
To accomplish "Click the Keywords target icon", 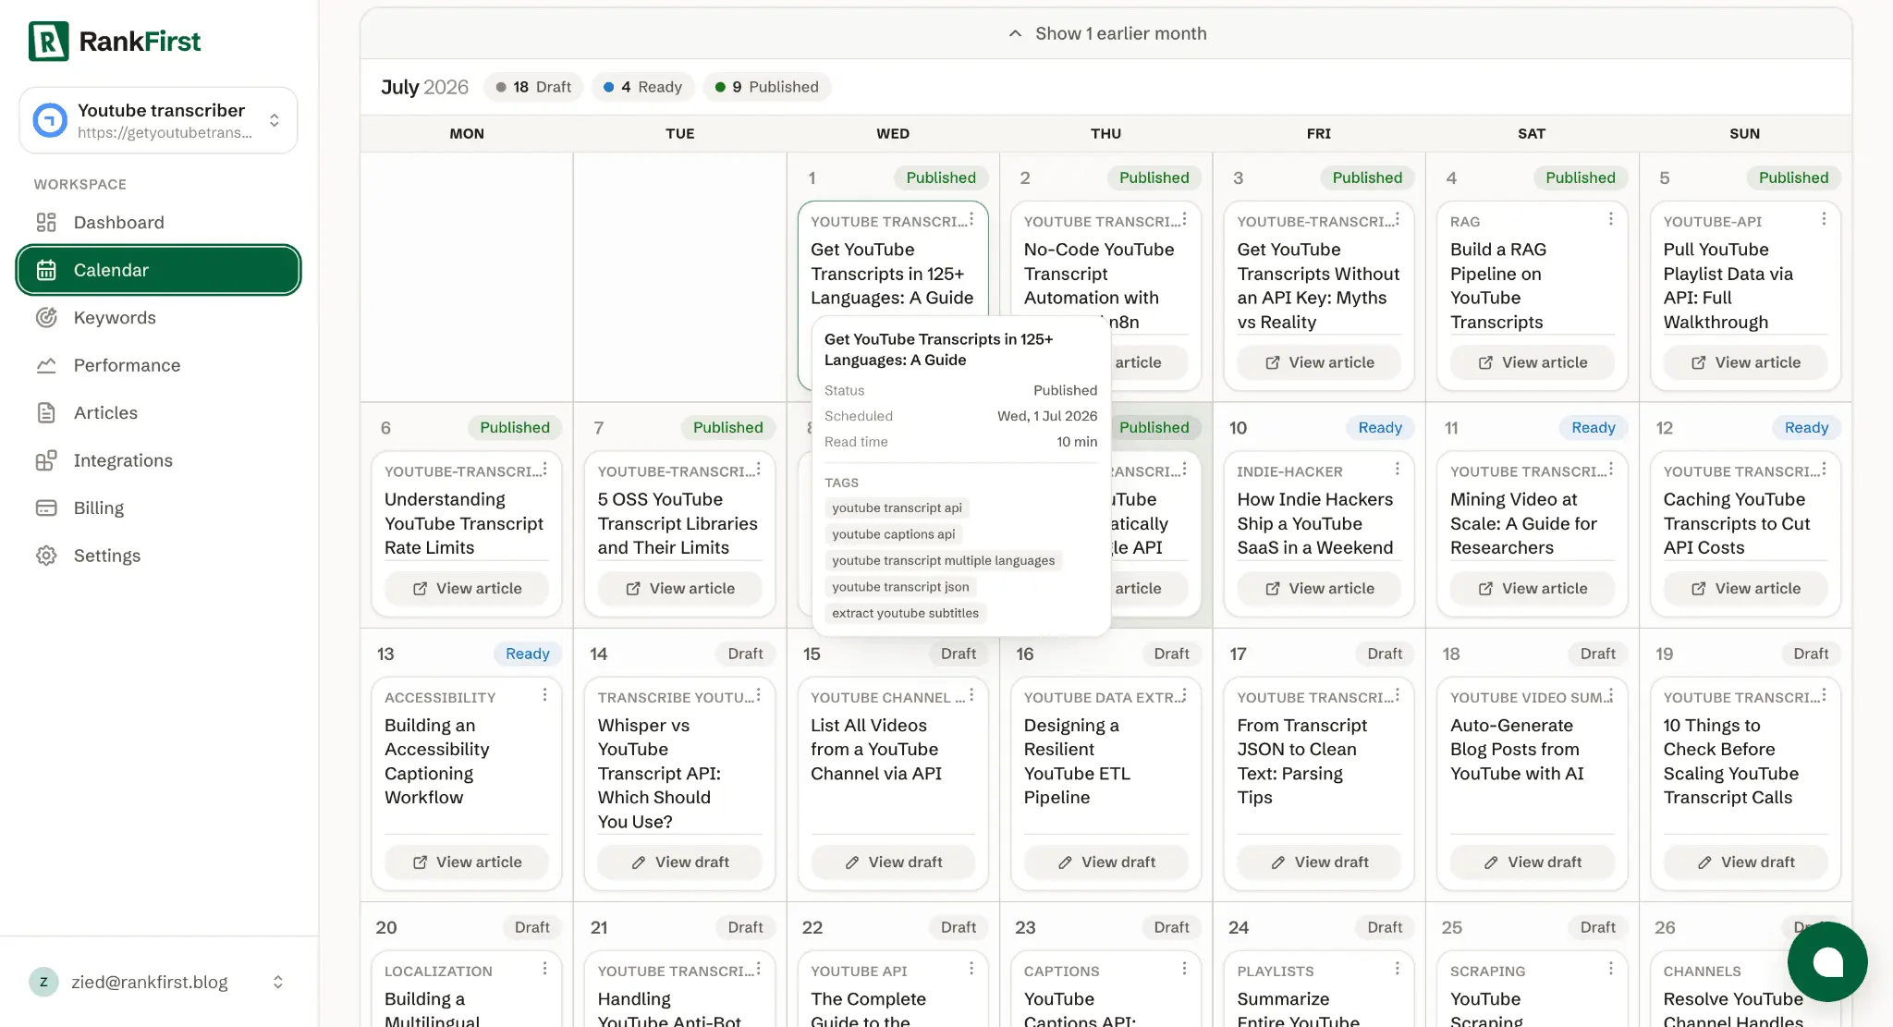I will pos(46,317).
